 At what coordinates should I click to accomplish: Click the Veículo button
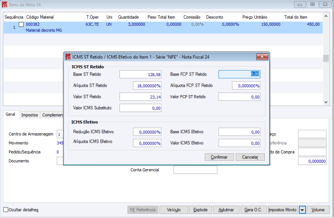point(174,210)
